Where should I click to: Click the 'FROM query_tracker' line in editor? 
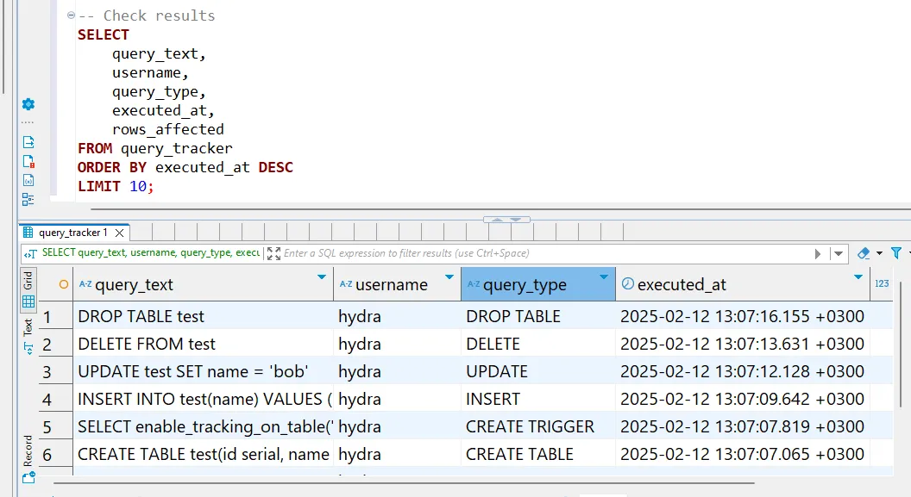coord(155,148)
